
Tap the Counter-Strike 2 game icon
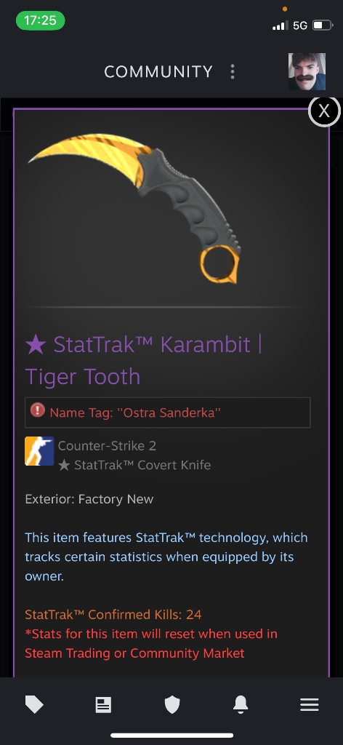pos(39,451)
